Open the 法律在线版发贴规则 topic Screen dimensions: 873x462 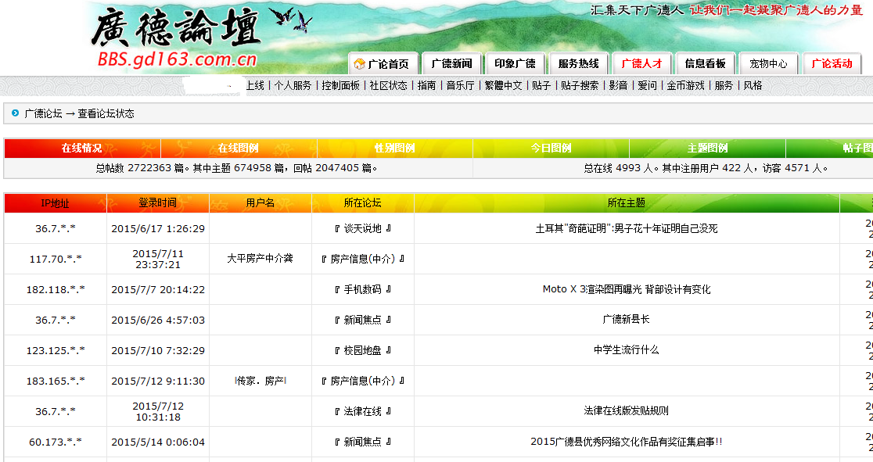(627, 410)
